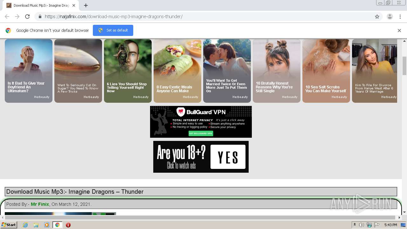Click the Imagine Dragons – Thunder heading

point(75,191)
